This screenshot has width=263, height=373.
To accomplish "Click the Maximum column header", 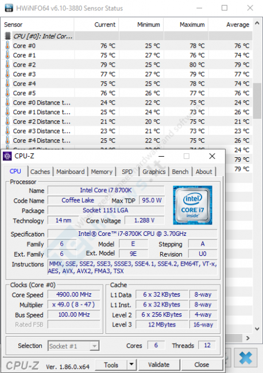I will point(192,25).
